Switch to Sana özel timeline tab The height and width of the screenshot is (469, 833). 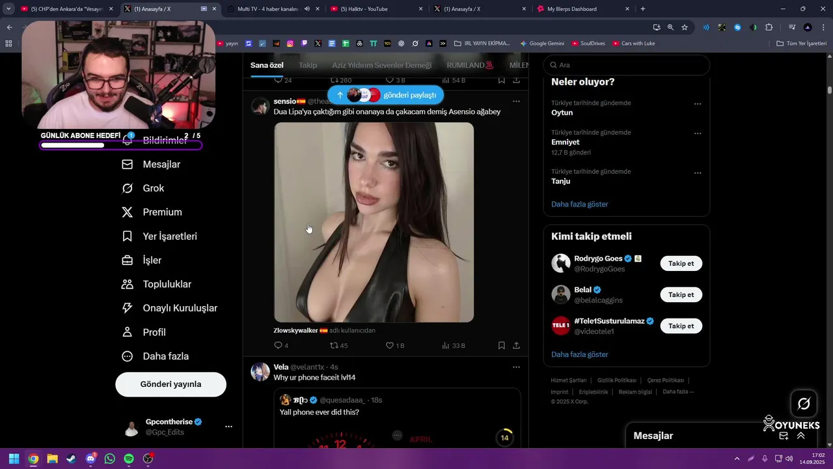point(267,65)
